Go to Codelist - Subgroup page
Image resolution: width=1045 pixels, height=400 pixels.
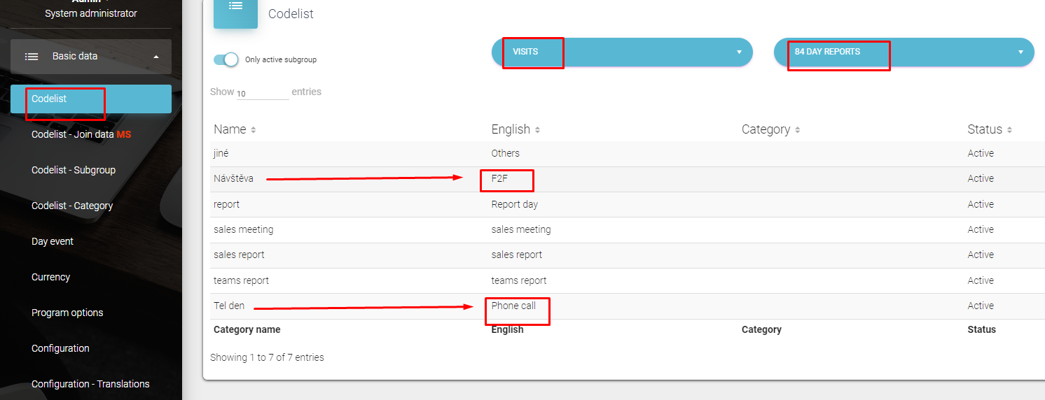click(x=74, y=170)
